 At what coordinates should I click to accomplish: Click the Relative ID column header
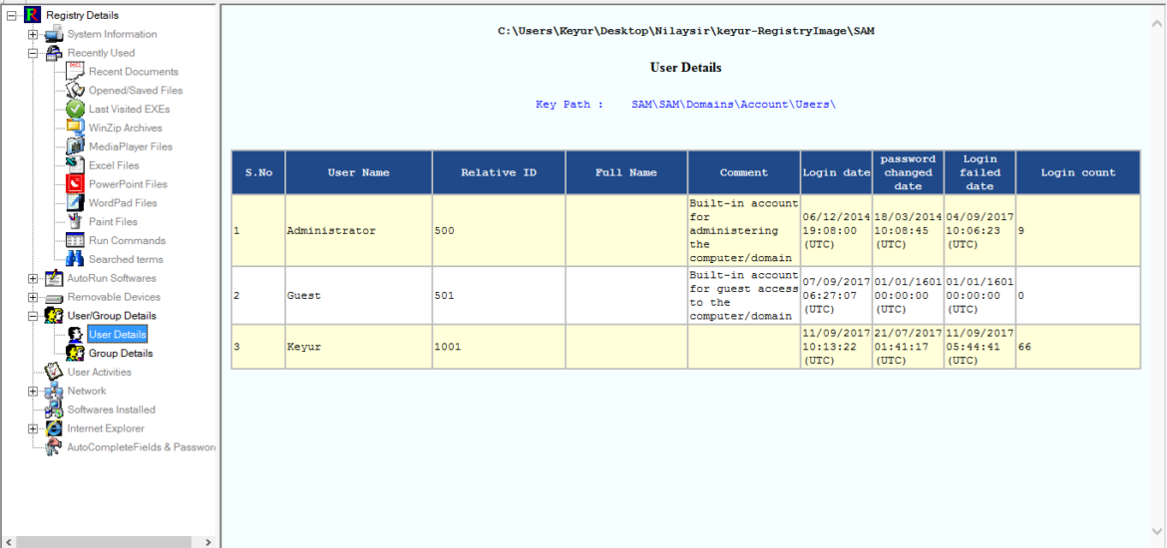(x=499, y=172)
